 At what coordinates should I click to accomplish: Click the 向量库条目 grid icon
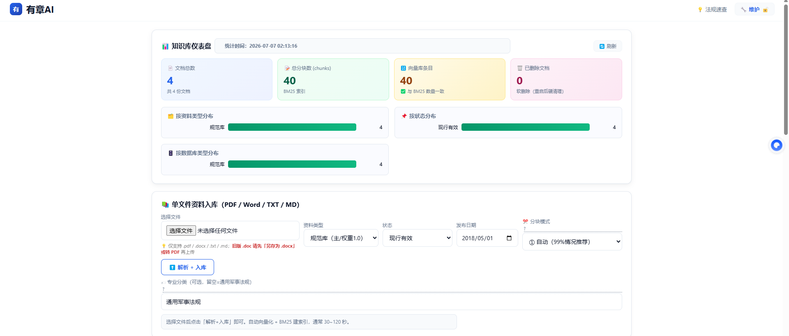click(404, 68)
